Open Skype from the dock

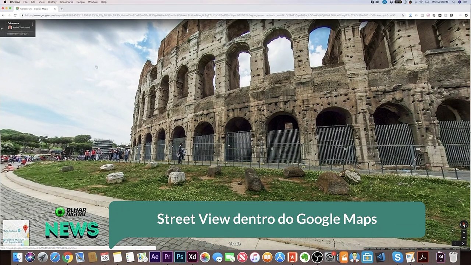(397, 257)
